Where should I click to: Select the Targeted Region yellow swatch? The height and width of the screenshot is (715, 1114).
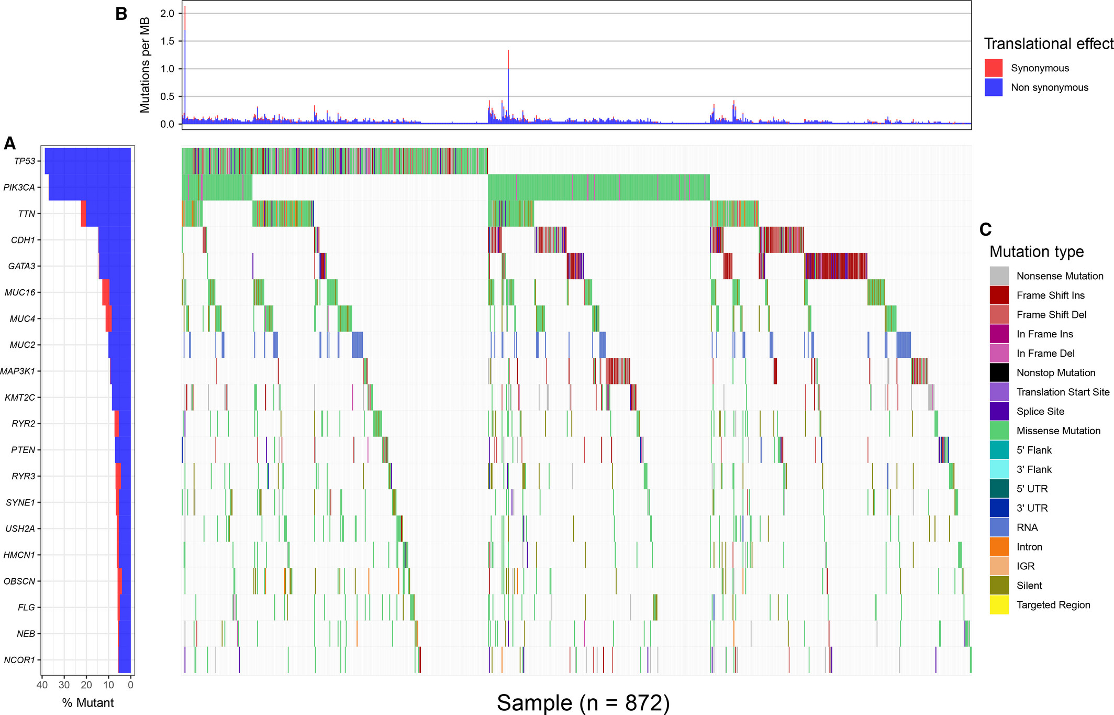click(x=999, y=606)
